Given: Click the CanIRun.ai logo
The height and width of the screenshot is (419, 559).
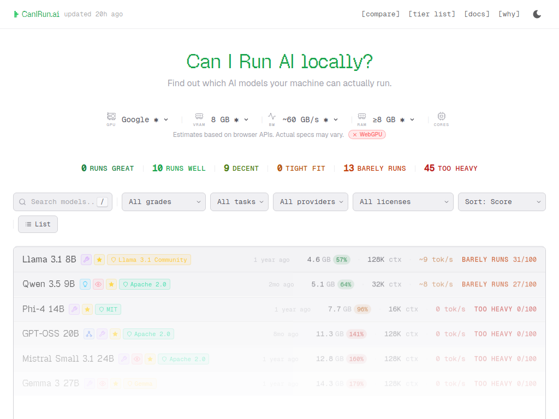Looking at the screenshot, I should pos(37,14).
